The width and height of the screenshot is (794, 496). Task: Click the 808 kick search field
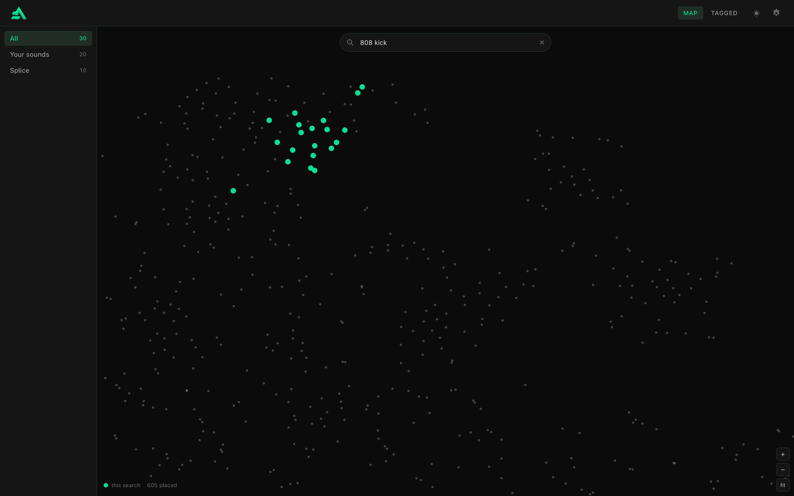445,42
